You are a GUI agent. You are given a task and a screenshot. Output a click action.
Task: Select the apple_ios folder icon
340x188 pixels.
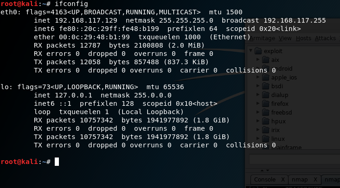click(x=266, y=77)
